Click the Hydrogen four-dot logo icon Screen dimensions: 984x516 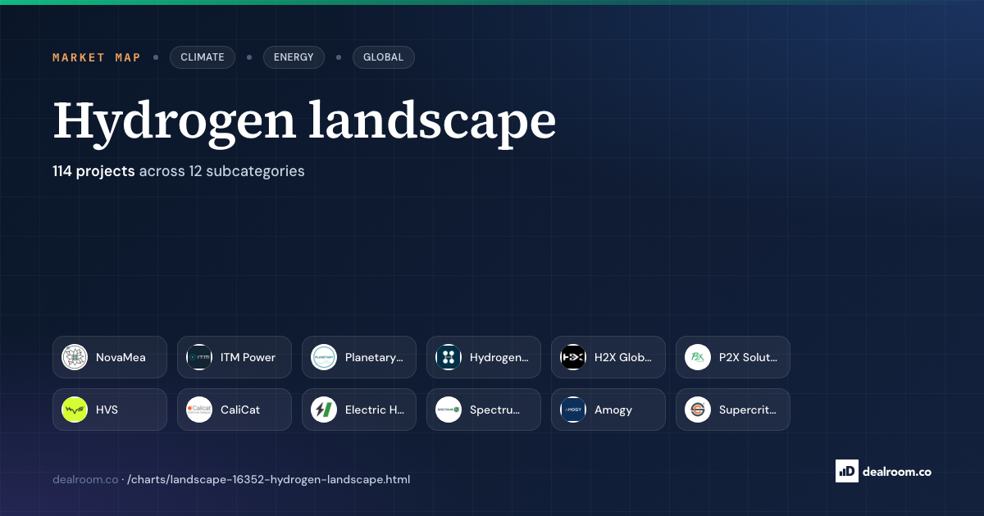[x=449, y=357]
